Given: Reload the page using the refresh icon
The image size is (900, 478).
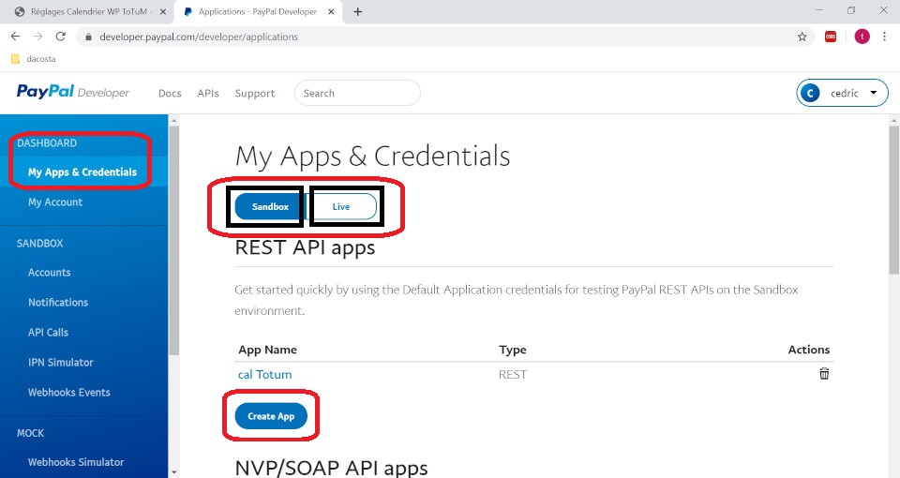Looking at the screenshot, I should (61, 37).
